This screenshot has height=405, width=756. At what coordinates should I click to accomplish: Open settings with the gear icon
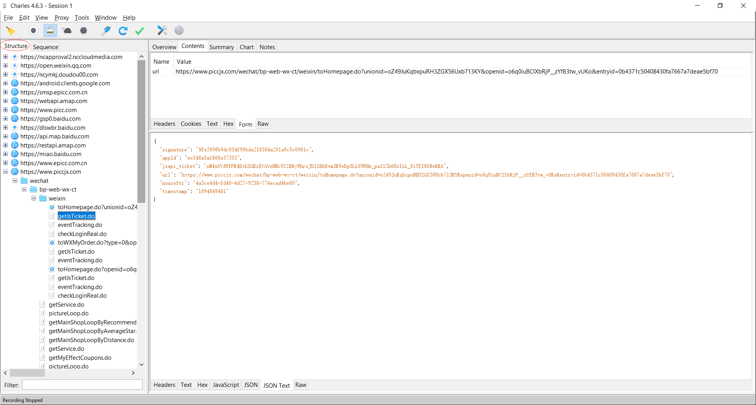tap(179, 31)
